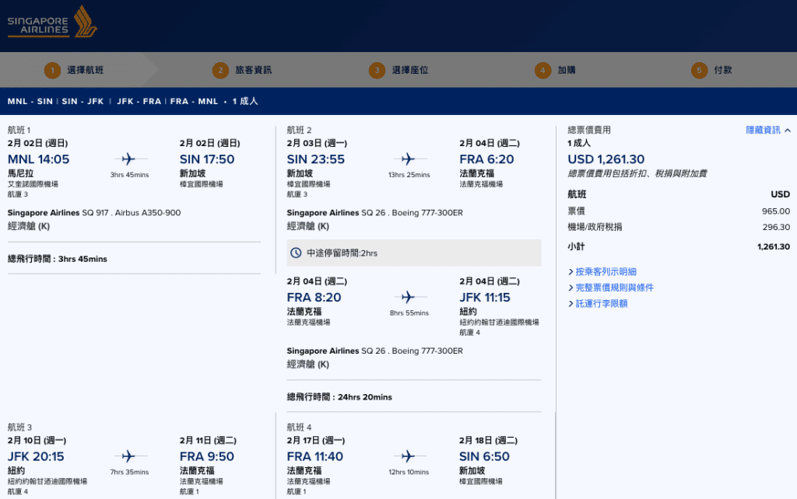Click departure time FRA 11:40
Screen dimensions: 797x499
click(314, 456)
